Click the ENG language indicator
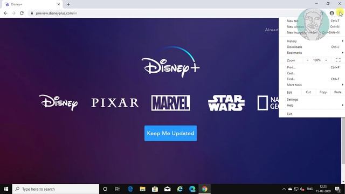This screenshot has width=345, height=194. 309,189
